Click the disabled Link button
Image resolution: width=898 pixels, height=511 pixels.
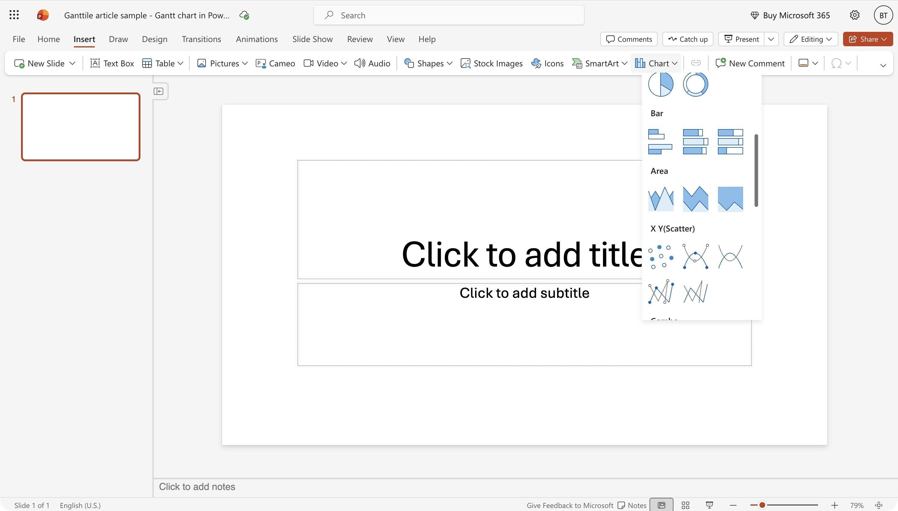[x=696, y=63]
